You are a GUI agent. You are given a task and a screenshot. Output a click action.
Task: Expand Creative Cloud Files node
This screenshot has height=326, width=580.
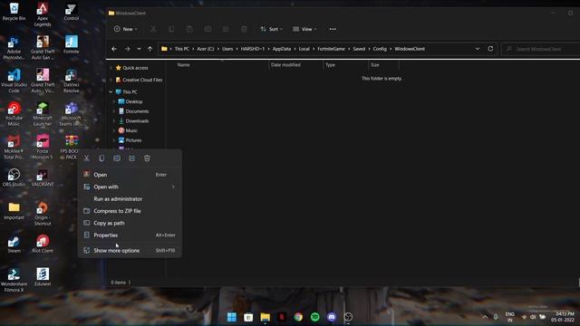point(111,80)
